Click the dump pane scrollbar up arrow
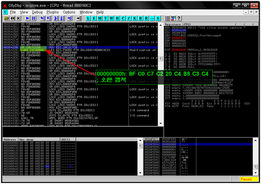261x184 pixels. (140, 140)
